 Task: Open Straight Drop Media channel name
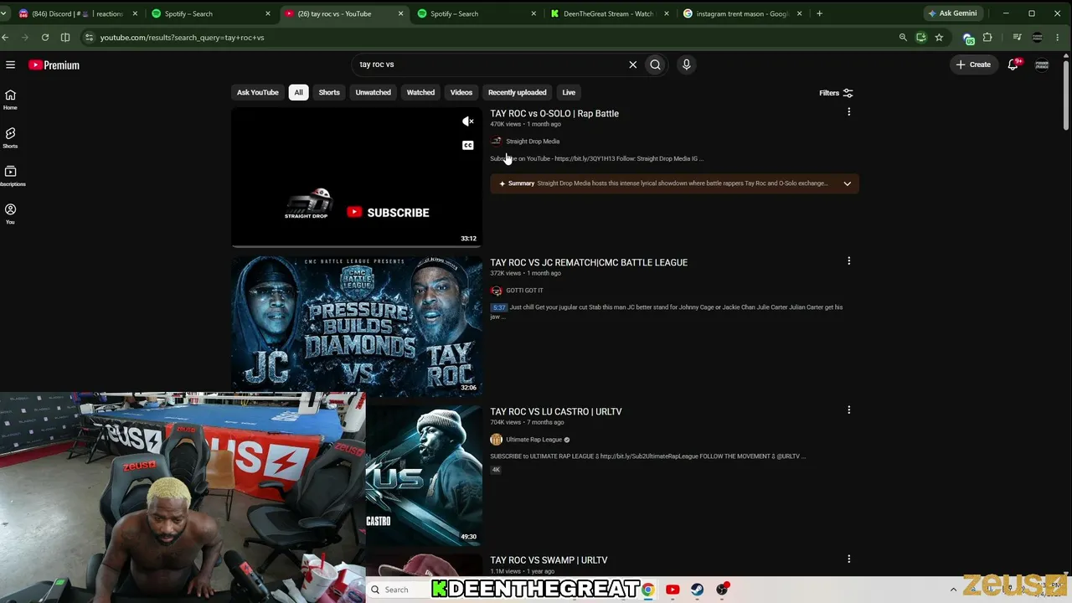pyautogui.click(x=533, y=142)
